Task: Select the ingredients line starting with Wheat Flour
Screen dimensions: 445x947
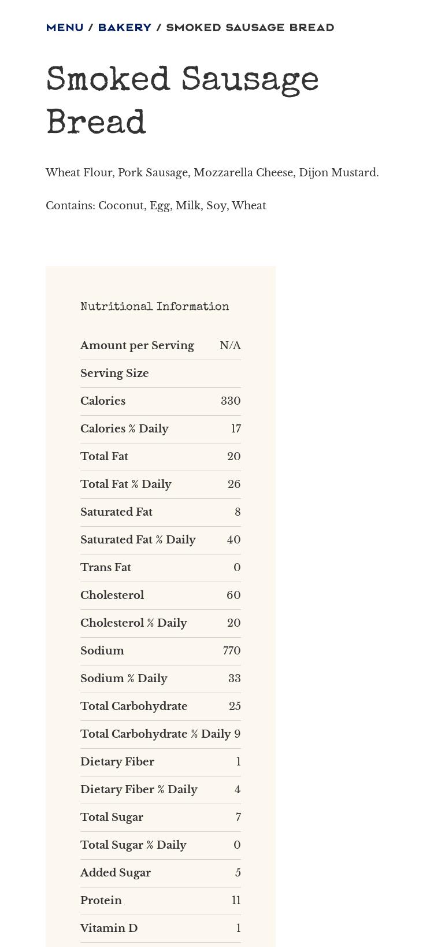Action: click(212, 173)
